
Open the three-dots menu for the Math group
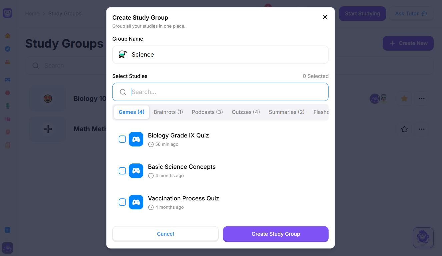422,129
